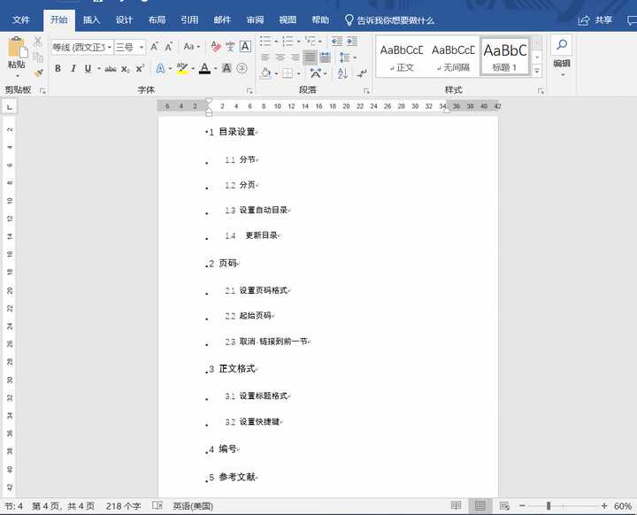
Task: Apply font color underlined A
Action: [x=204, y=69]
